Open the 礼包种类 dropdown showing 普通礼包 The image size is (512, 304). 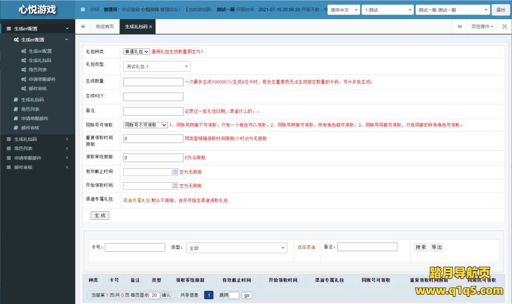(x=136, y=52)
